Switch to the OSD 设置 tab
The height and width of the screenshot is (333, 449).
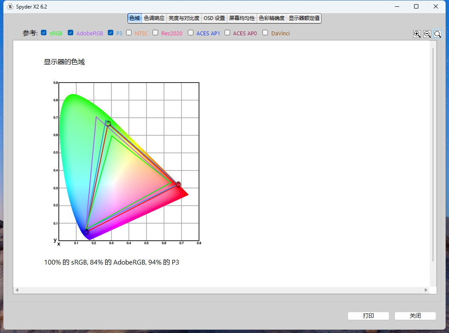pyautogui.click(x=214, y=18)
